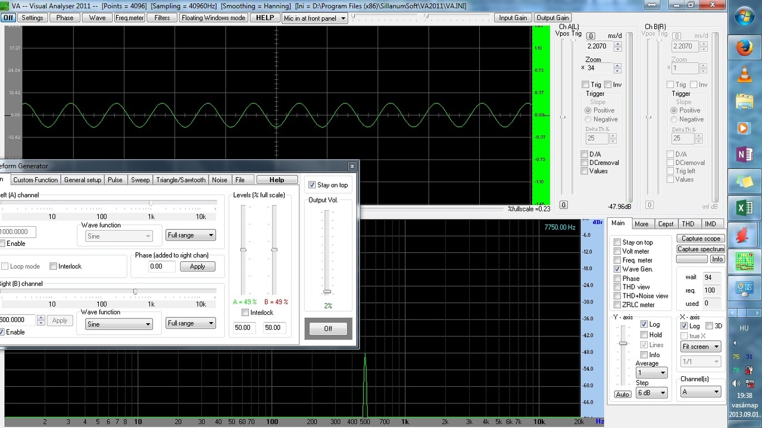The image size is (762, 428).
Task: Open VLC media player from taskbar
Action: point(744,74)
